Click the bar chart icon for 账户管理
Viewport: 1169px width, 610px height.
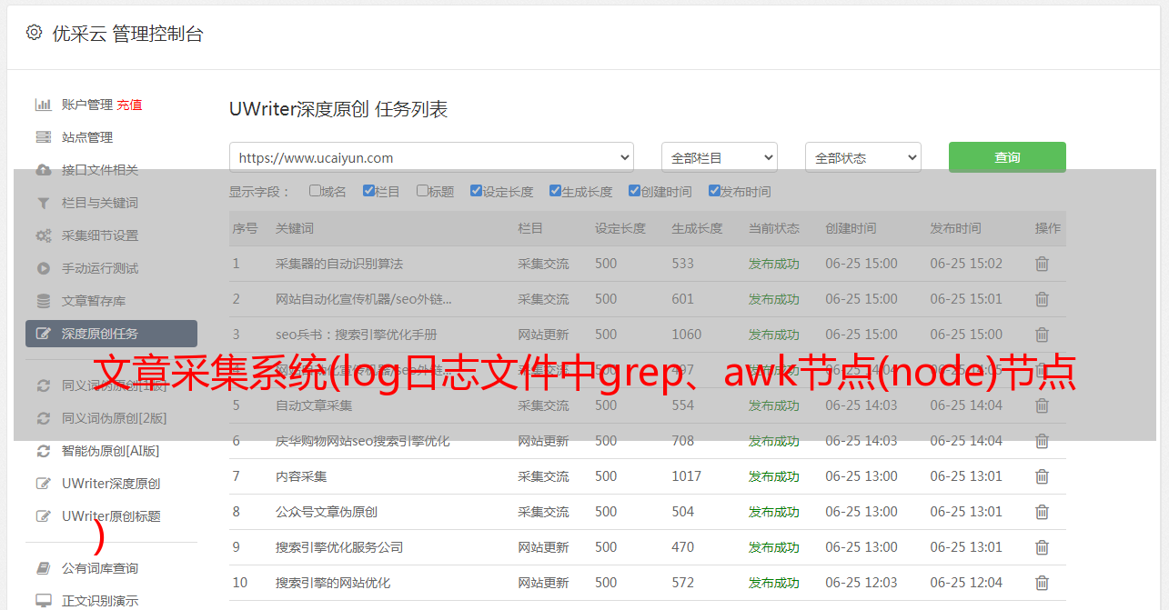43,105
